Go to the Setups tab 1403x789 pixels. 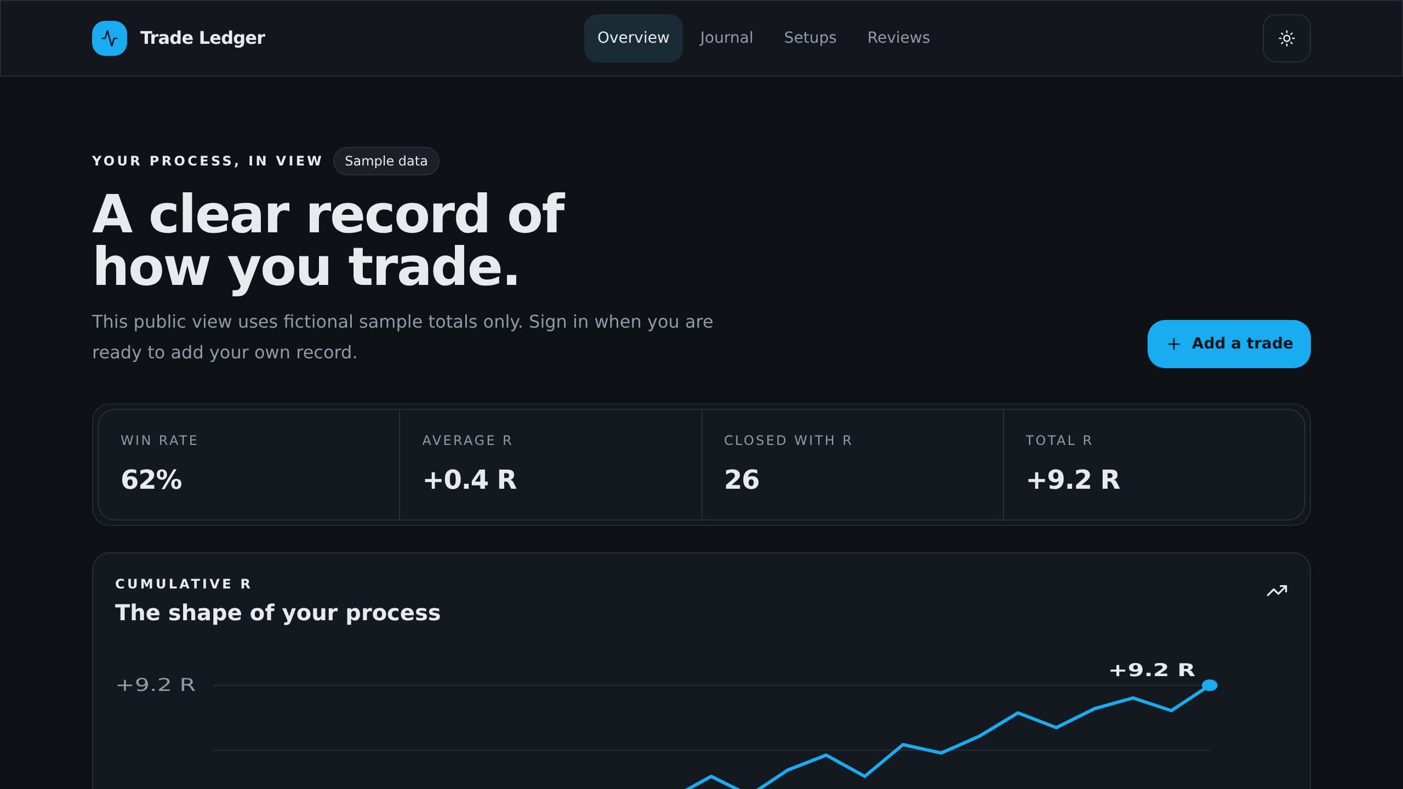[x=810, y=38]
